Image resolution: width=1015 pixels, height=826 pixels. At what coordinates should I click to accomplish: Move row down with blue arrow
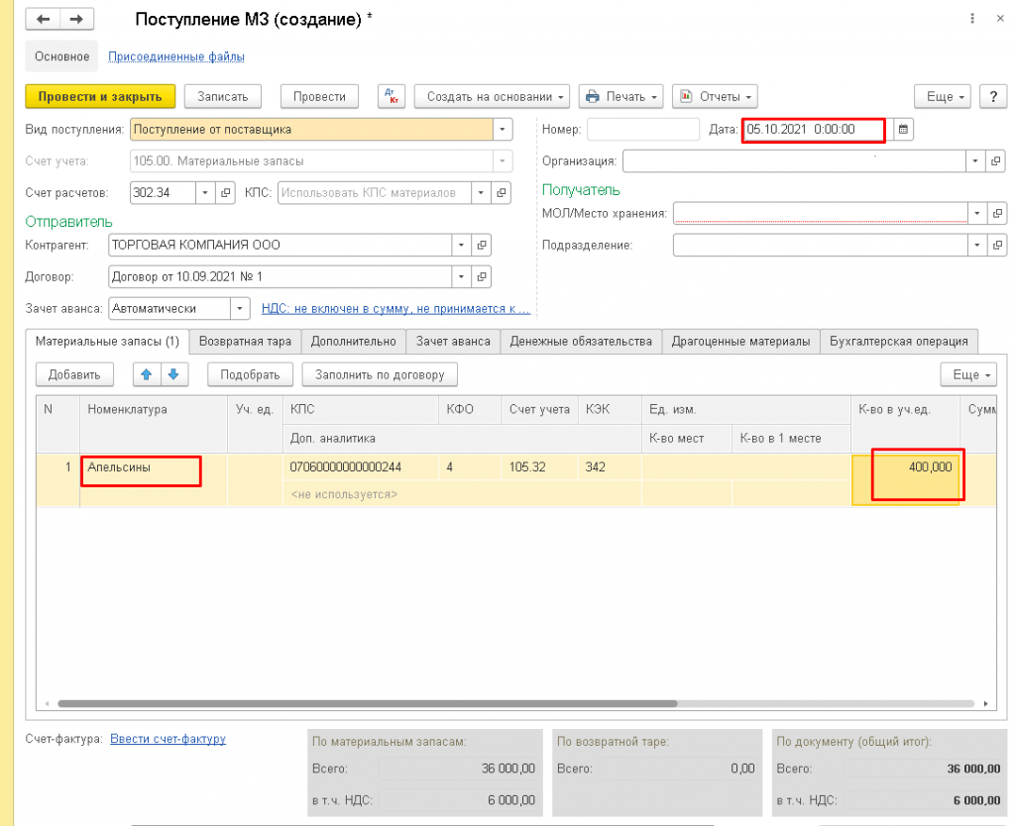[x=172, y=374]
